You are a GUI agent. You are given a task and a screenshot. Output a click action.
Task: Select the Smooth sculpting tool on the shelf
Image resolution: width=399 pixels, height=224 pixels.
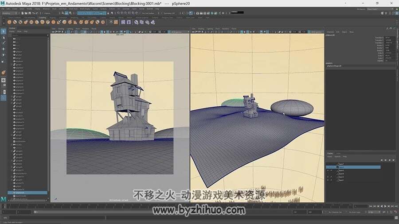tap(15, 22)
